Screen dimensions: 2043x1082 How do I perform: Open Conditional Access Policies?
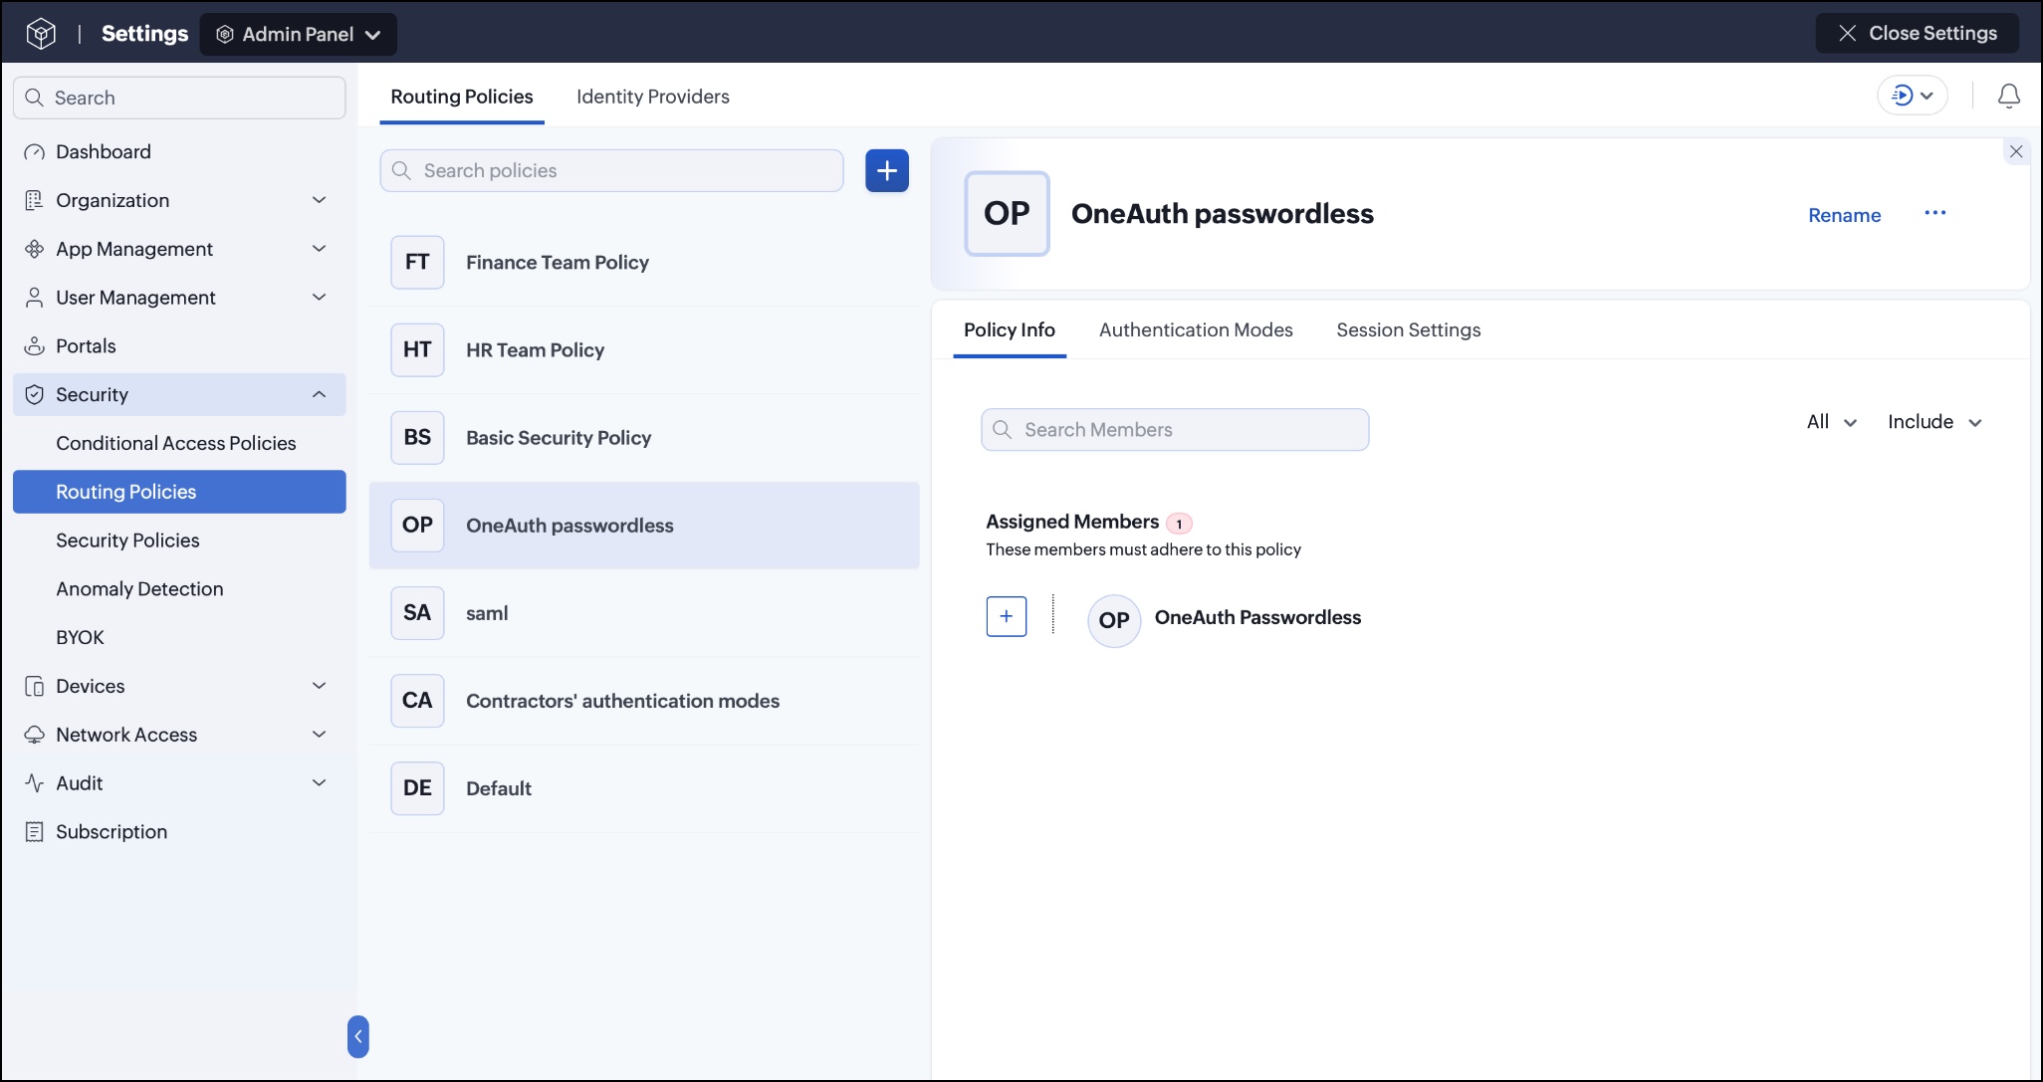(x=179, y=443)
